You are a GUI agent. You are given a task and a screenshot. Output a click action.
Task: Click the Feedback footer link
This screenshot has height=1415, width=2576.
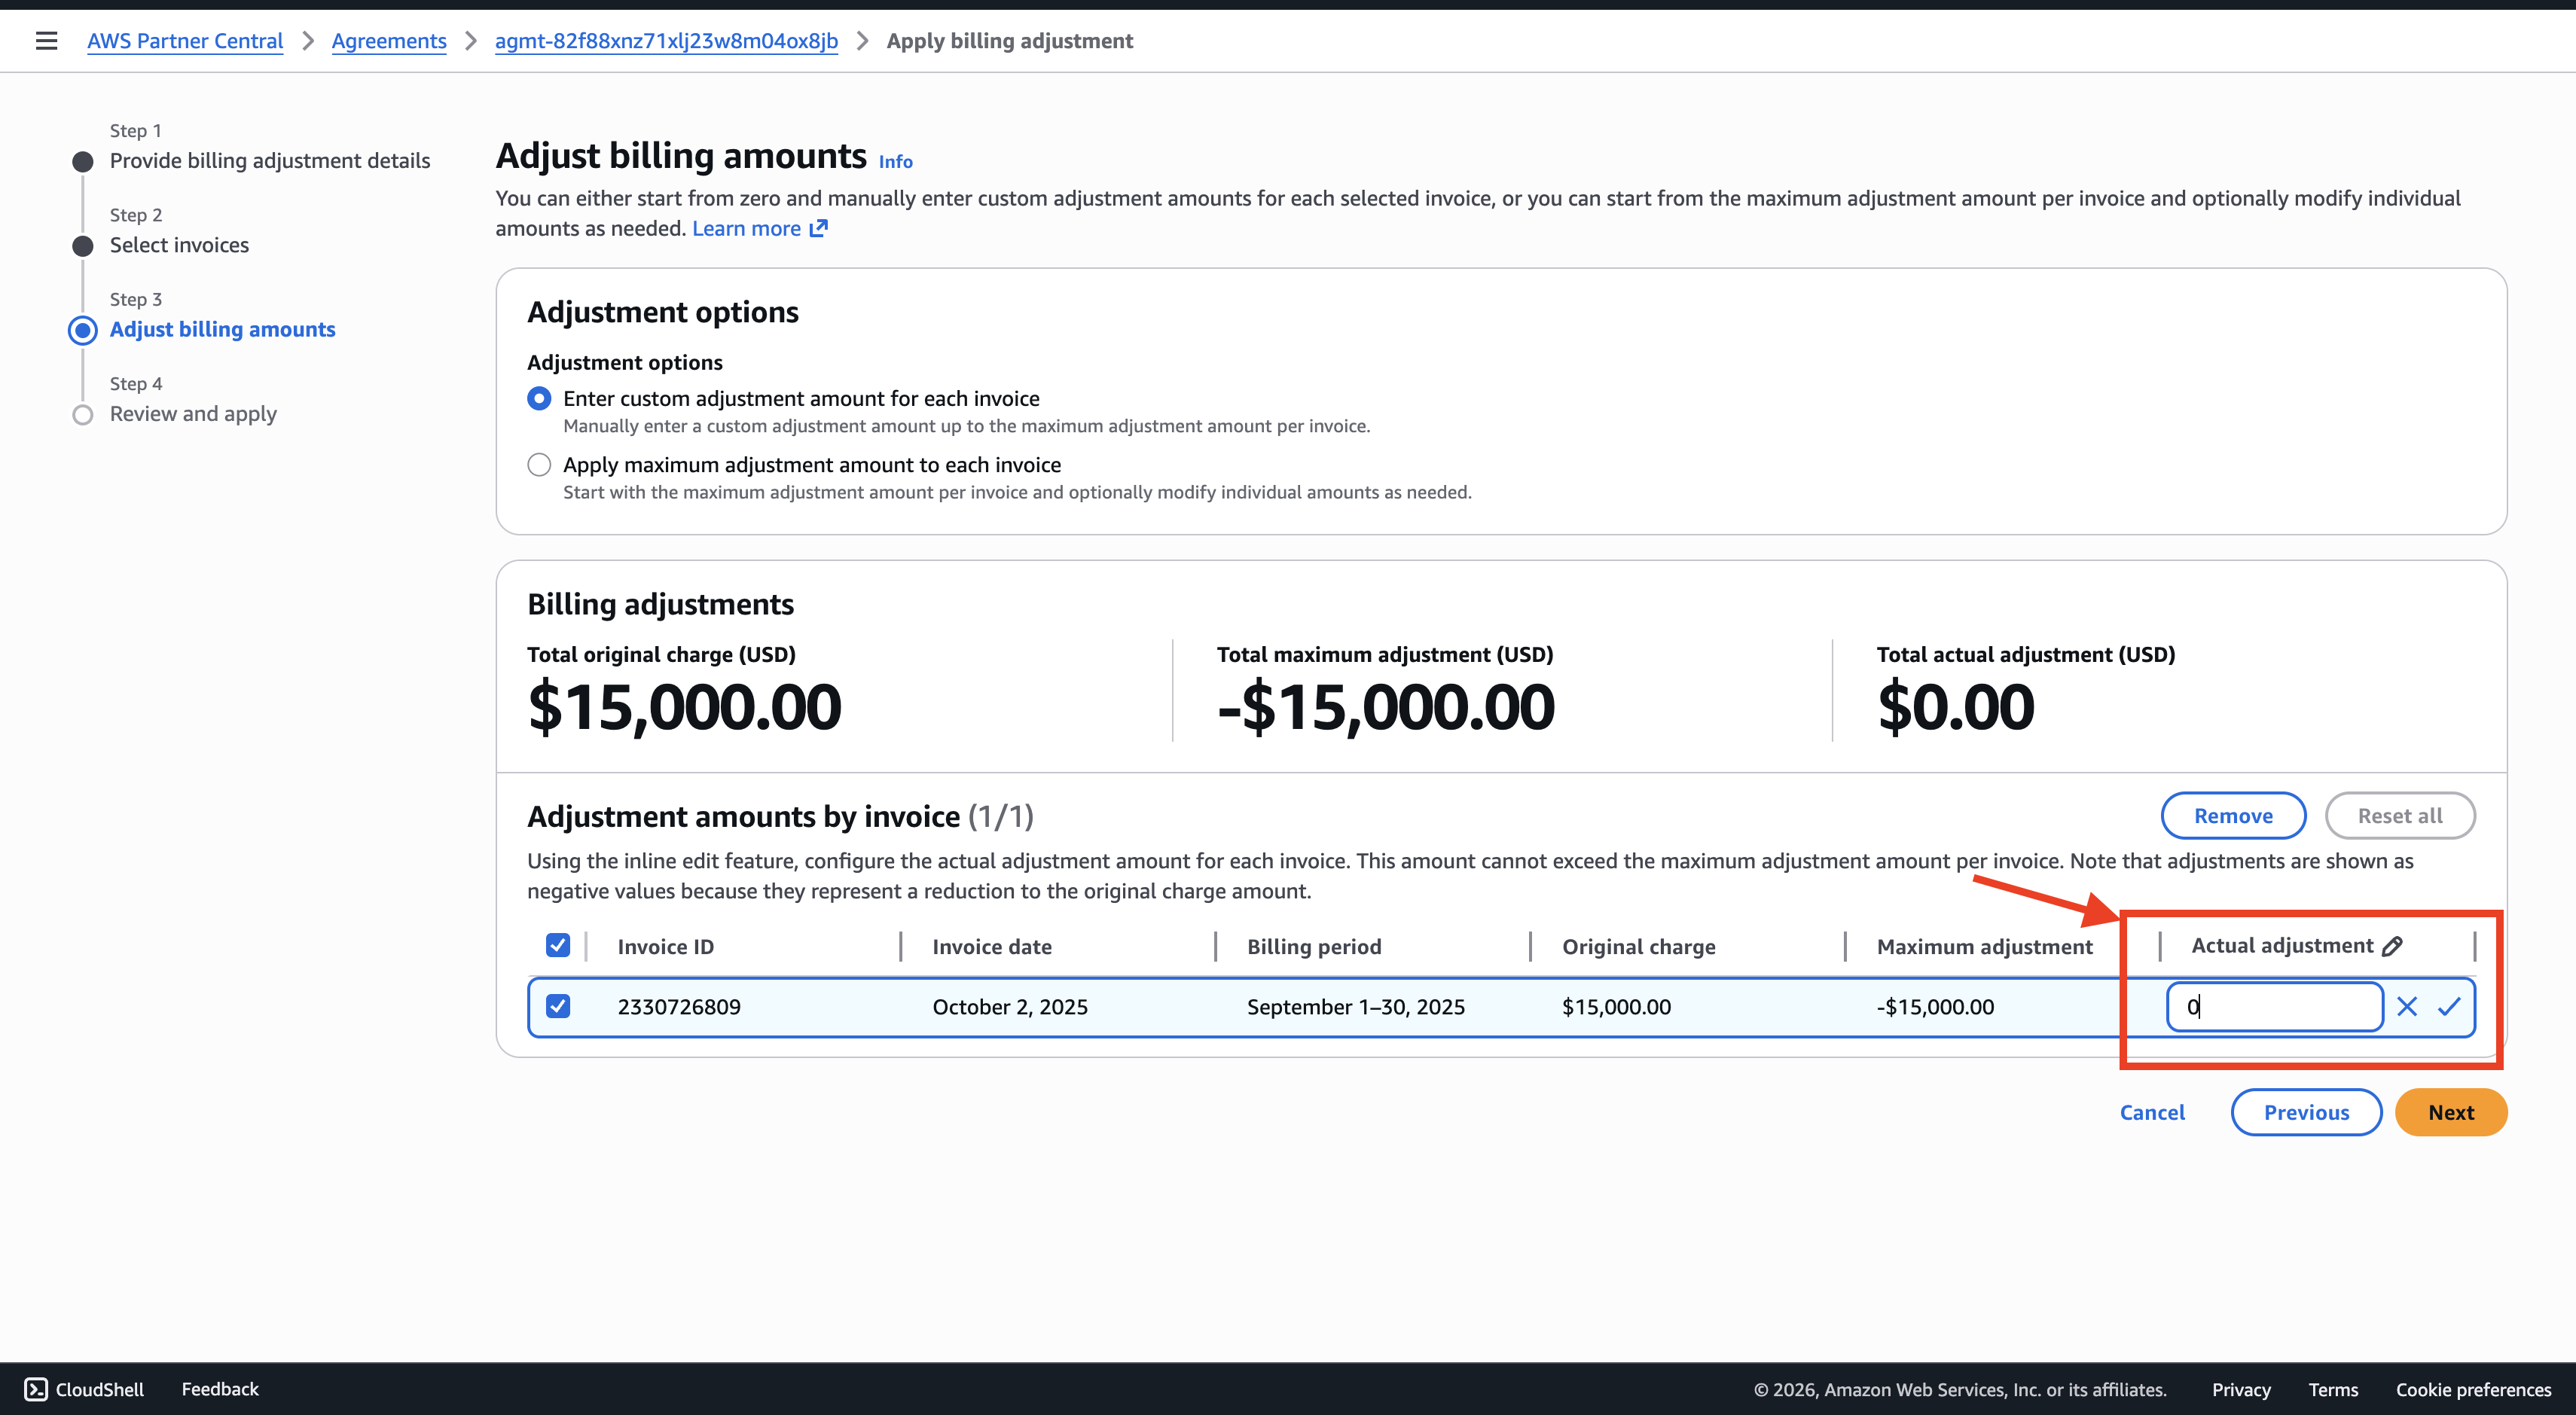click(x=220, y=1389)
